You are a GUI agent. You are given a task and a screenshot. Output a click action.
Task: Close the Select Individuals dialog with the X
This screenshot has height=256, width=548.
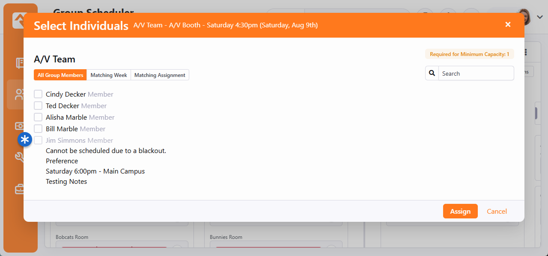pos(508,25)
